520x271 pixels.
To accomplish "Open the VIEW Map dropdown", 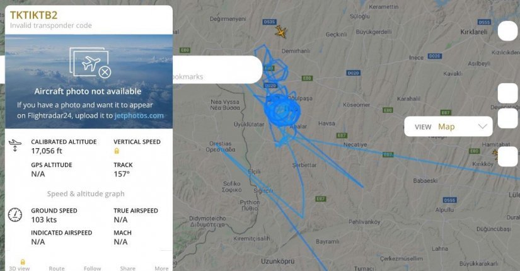I will [x=448, y=127].
